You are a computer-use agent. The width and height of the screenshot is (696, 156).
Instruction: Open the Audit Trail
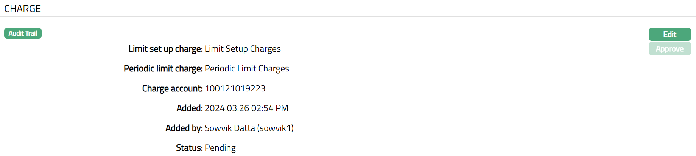click(23, 33)
